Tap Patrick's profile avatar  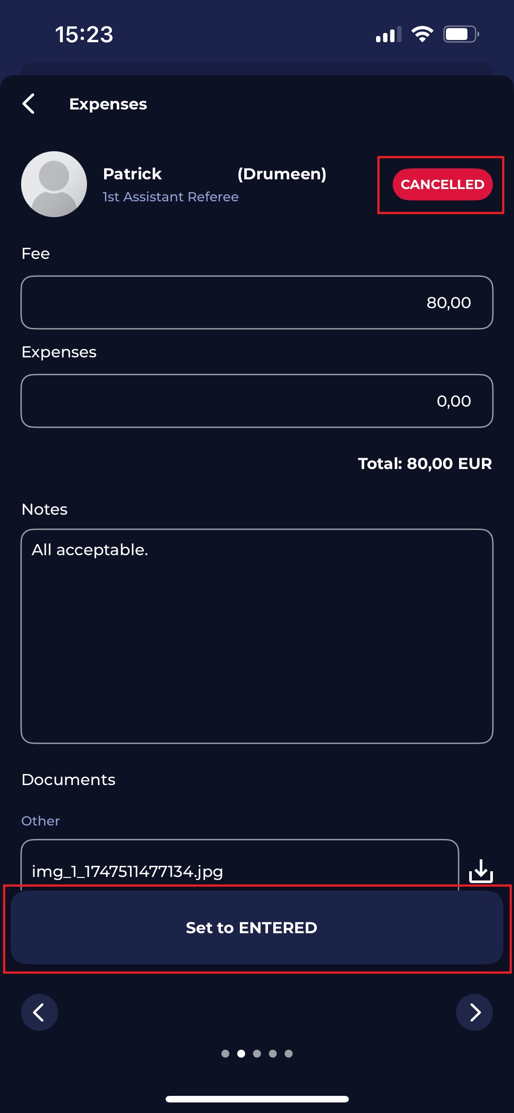54,184
